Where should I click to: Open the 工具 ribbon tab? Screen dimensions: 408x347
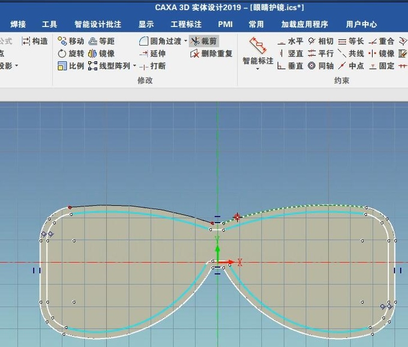coord(49,24)
